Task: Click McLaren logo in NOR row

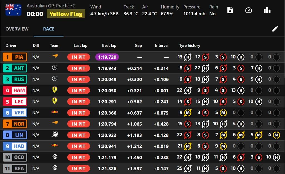Action: point(55,123)
